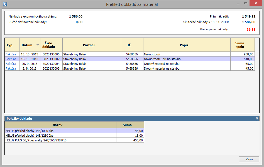Sort by the Partner column header

tap(92, 45)
